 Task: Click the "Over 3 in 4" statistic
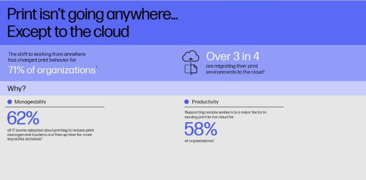point(233,56)
